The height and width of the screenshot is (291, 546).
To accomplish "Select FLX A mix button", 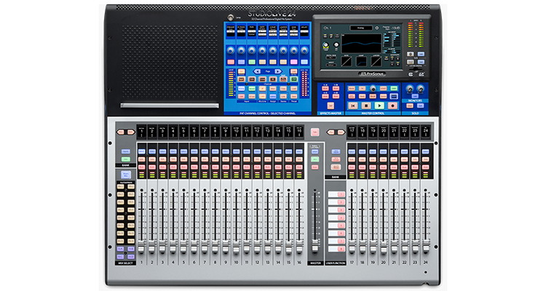I will point(120,250).
